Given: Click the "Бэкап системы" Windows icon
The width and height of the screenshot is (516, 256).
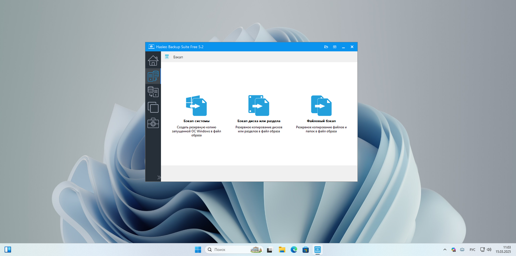Looking at the screenshot, I should pyautogui.click(x=196, y=106).
